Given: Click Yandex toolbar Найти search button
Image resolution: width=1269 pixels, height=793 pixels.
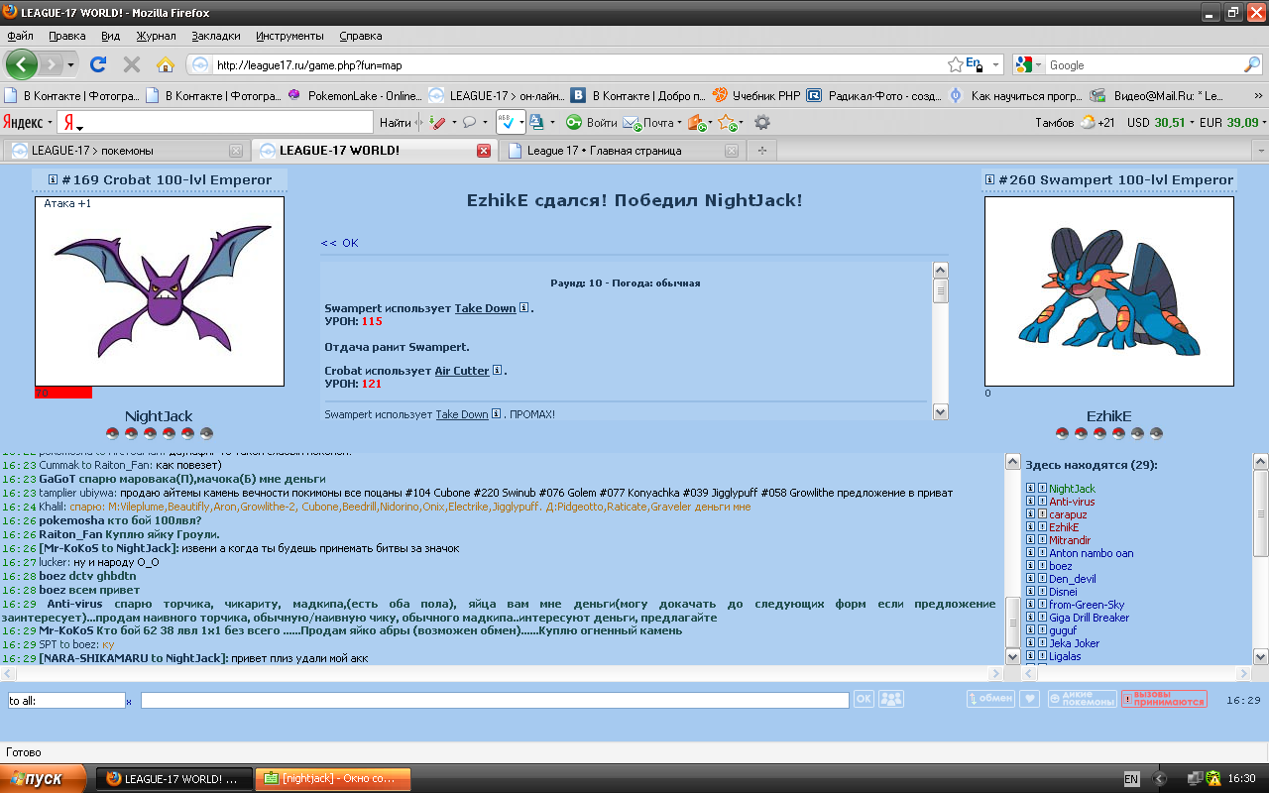Looking at the screenshot, I should click(395, 123).
